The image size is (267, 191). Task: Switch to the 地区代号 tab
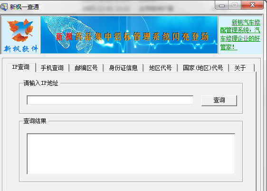coord(161,68)
